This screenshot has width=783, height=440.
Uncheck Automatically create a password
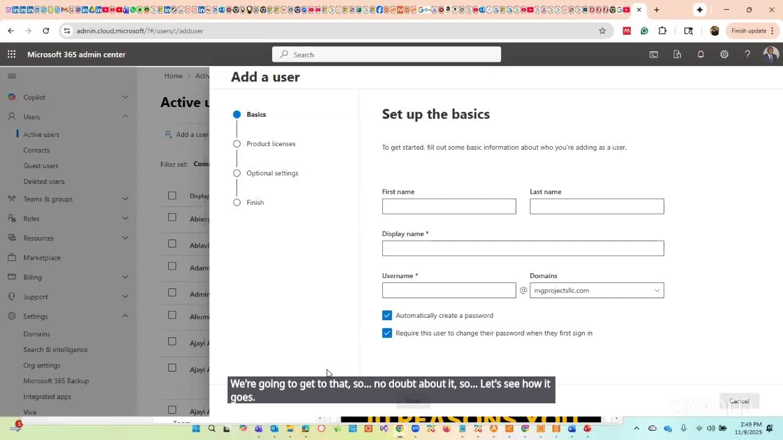point(387,315)
